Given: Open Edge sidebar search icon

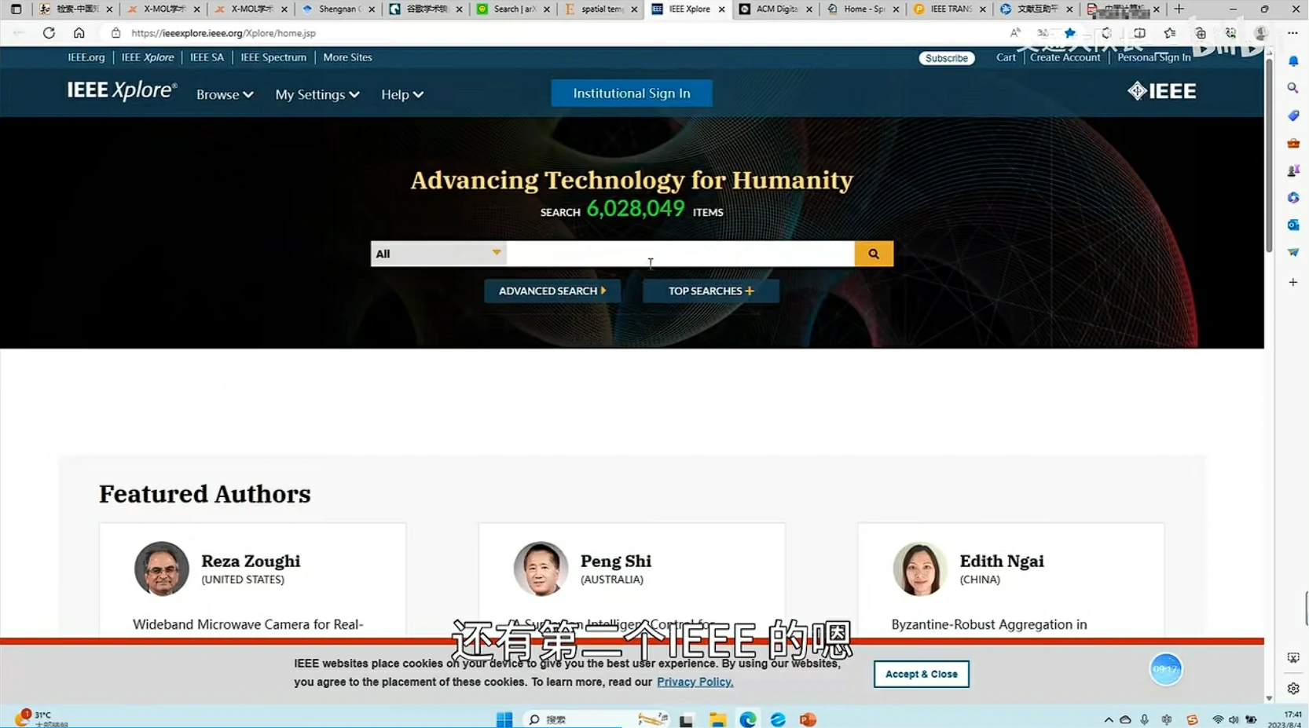Looking at the screenshot, I should (1292, 88).
